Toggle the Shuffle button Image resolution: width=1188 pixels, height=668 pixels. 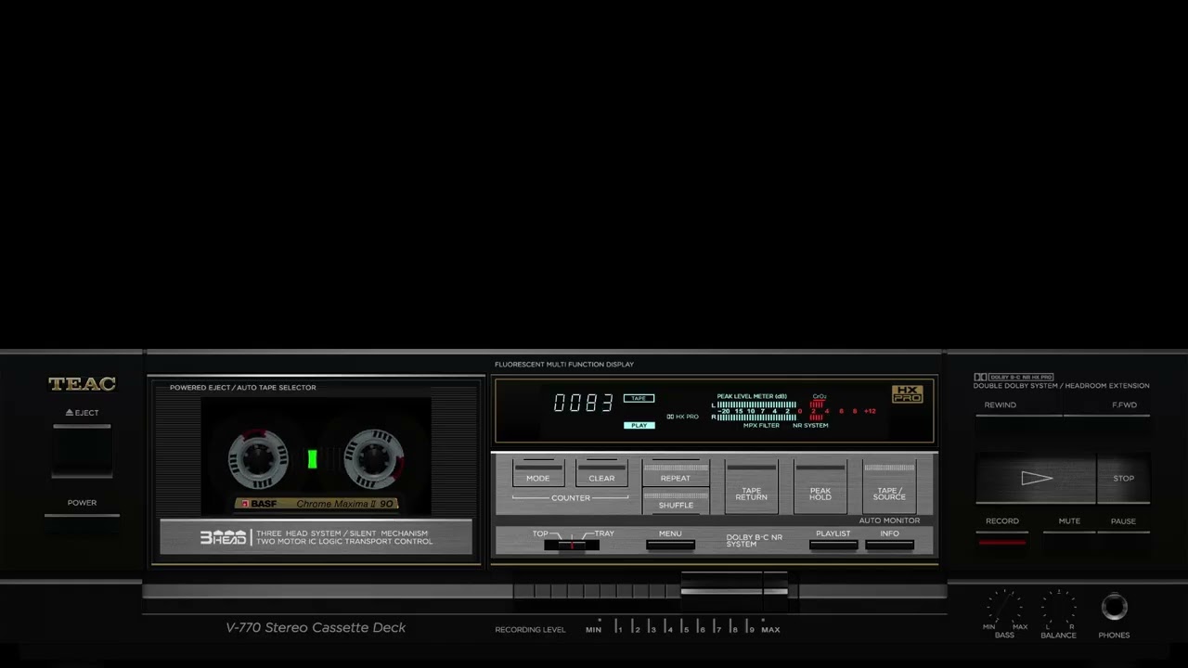676,501
